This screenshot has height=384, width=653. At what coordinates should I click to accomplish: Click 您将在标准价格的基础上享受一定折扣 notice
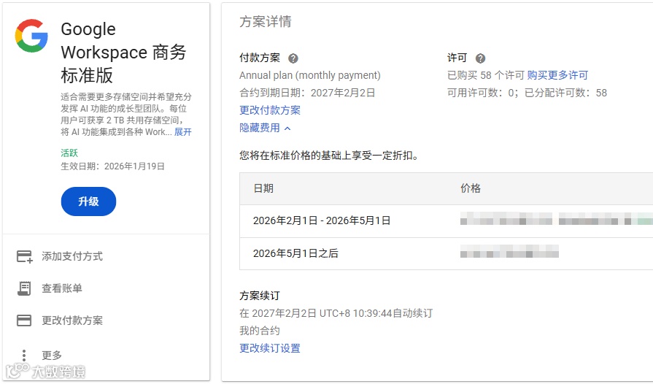329,155
